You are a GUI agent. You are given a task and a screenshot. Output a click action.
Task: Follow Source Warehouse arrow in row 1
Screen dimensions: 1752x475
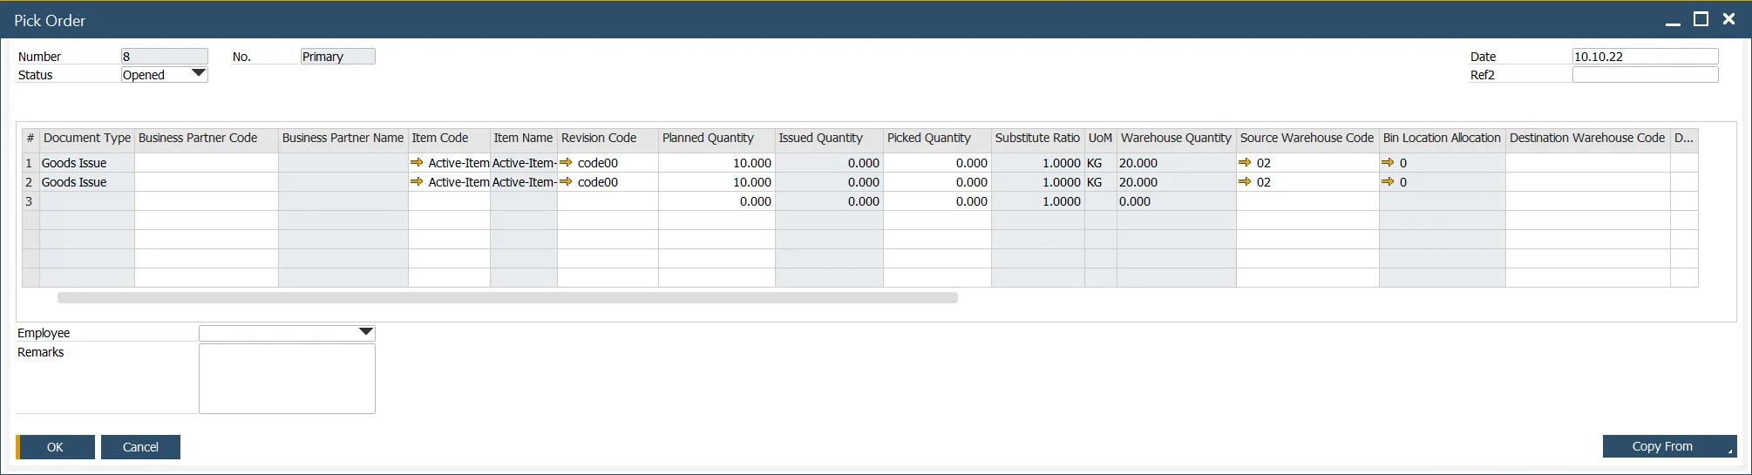tap(1245, 163)
